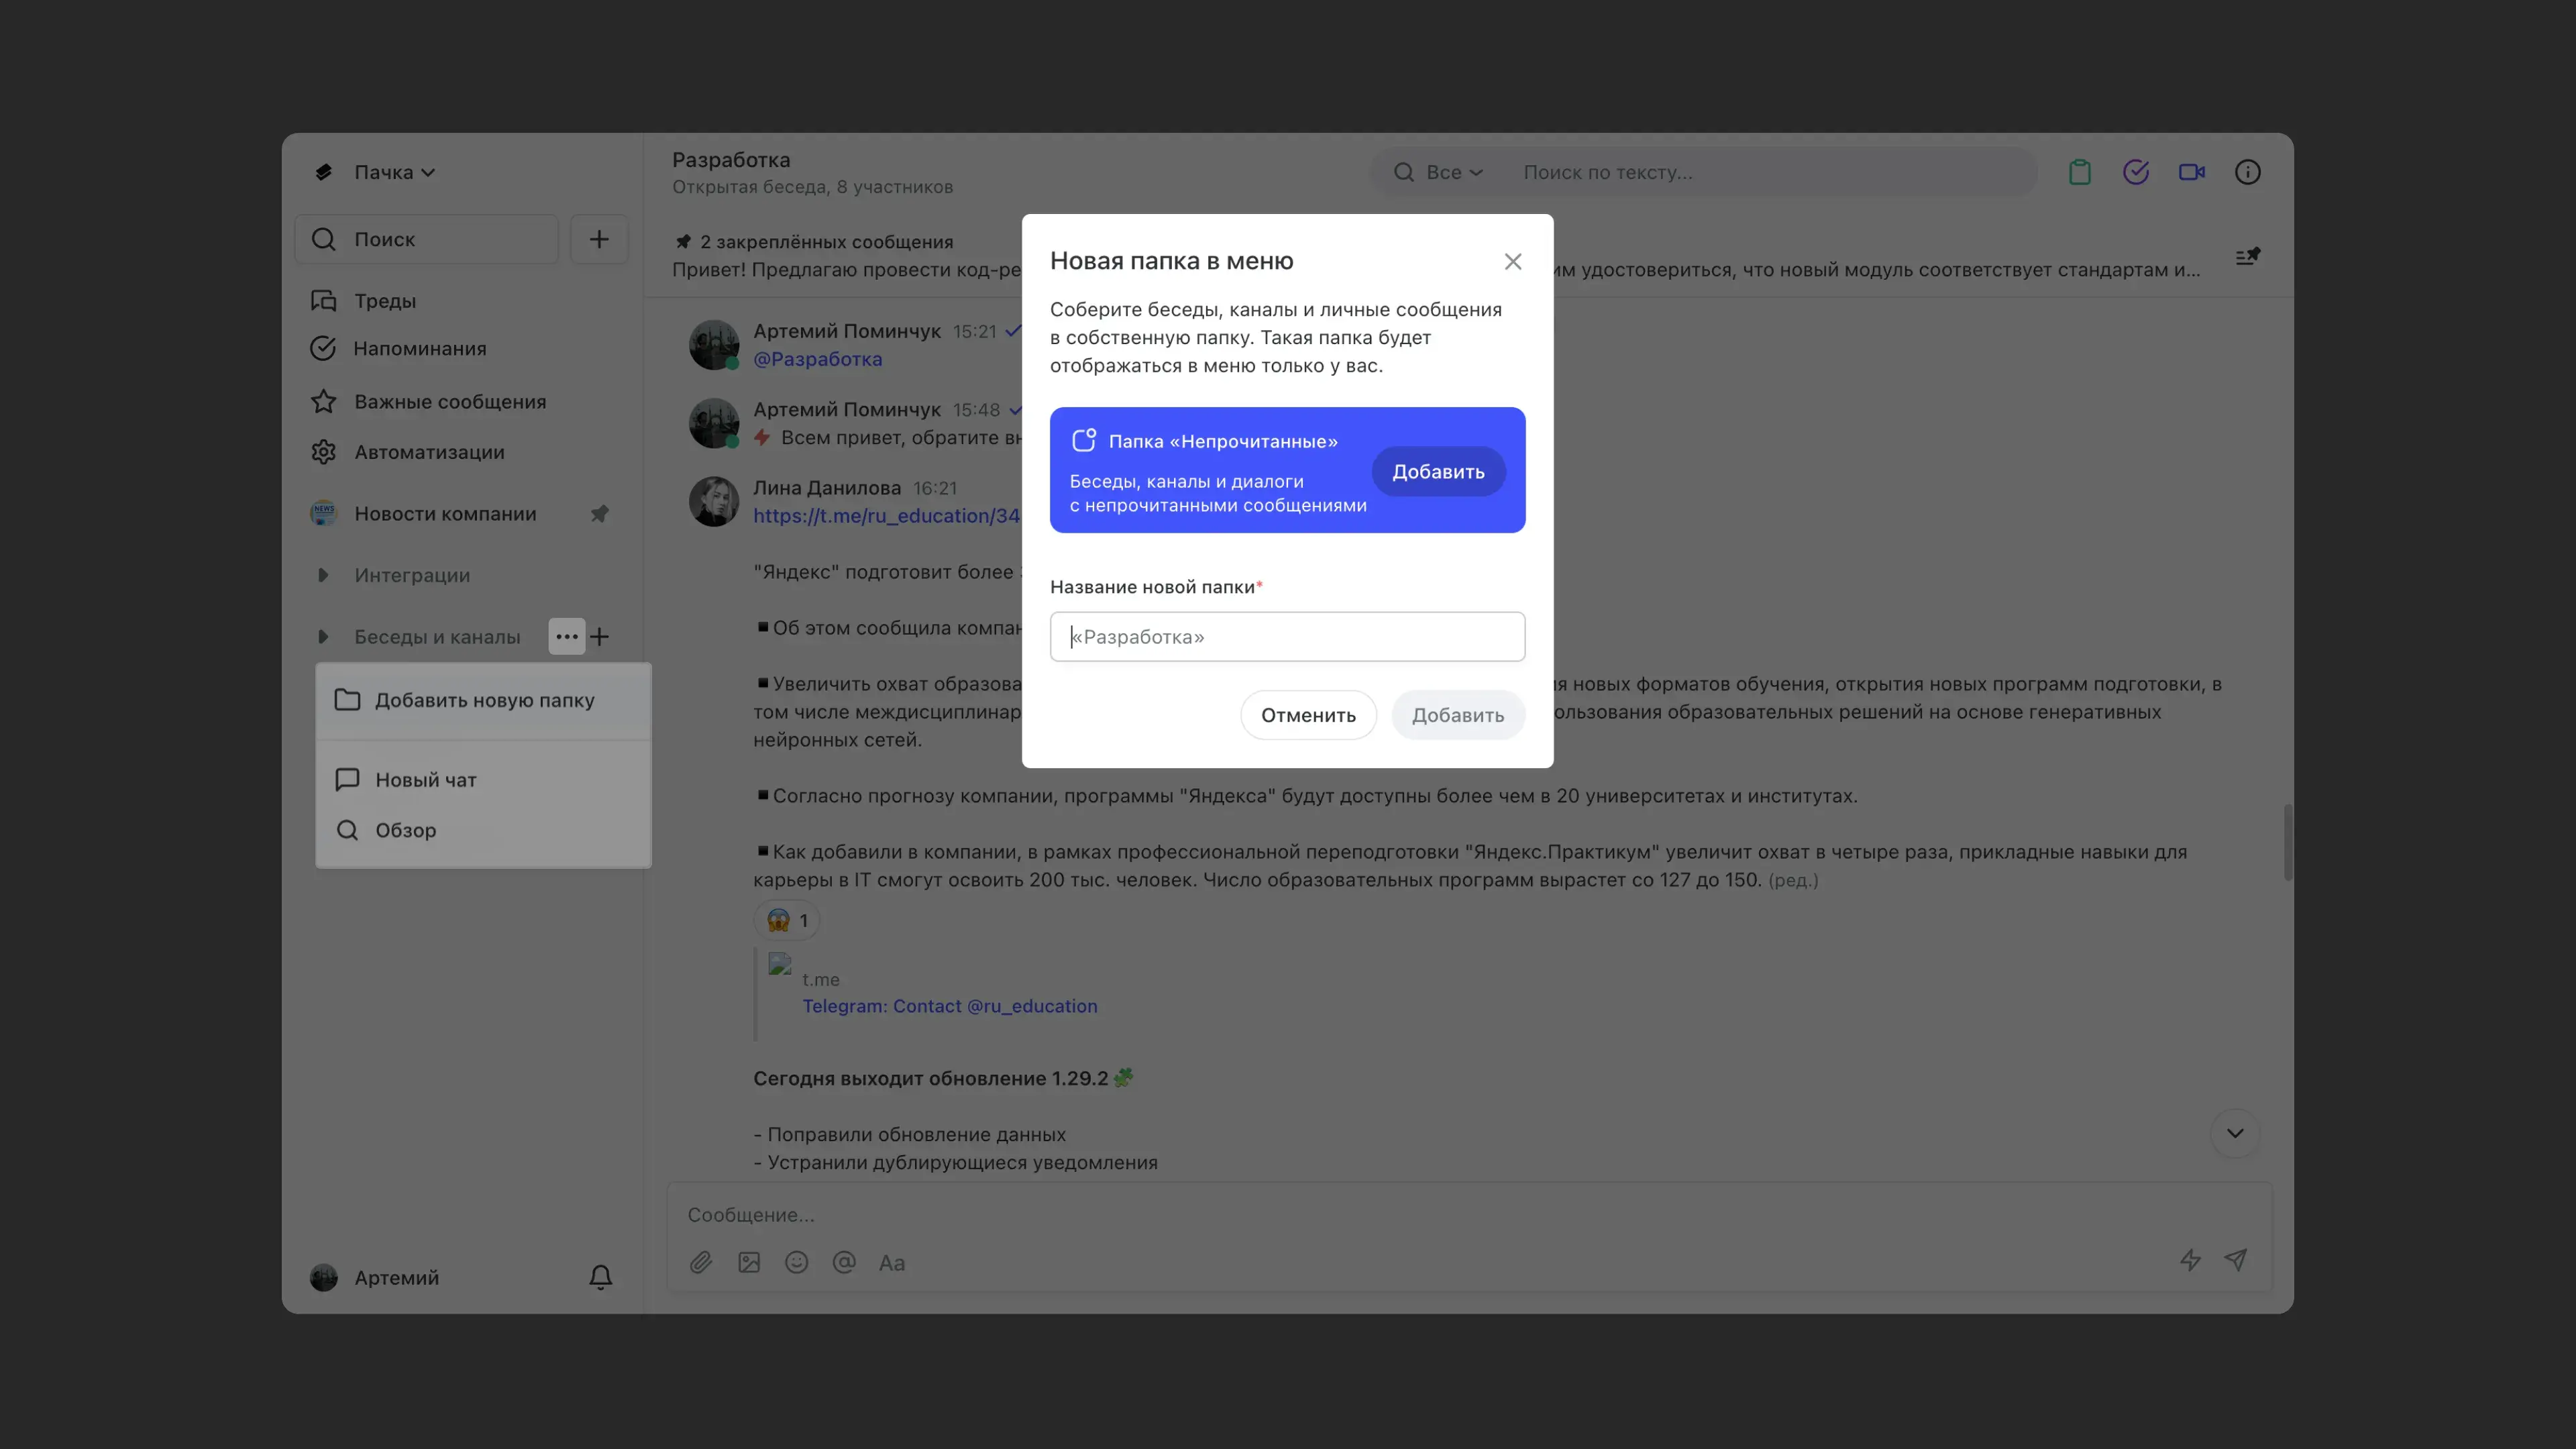
Task: Click the chat vertical scrollbar
Action: click(x=2287, y=842)
